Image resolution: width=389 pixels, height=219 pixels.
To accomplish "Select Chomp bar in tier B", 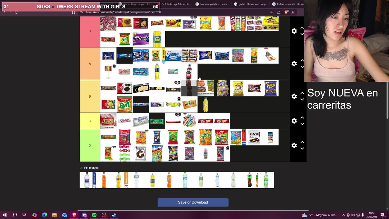I will (254, 88).
